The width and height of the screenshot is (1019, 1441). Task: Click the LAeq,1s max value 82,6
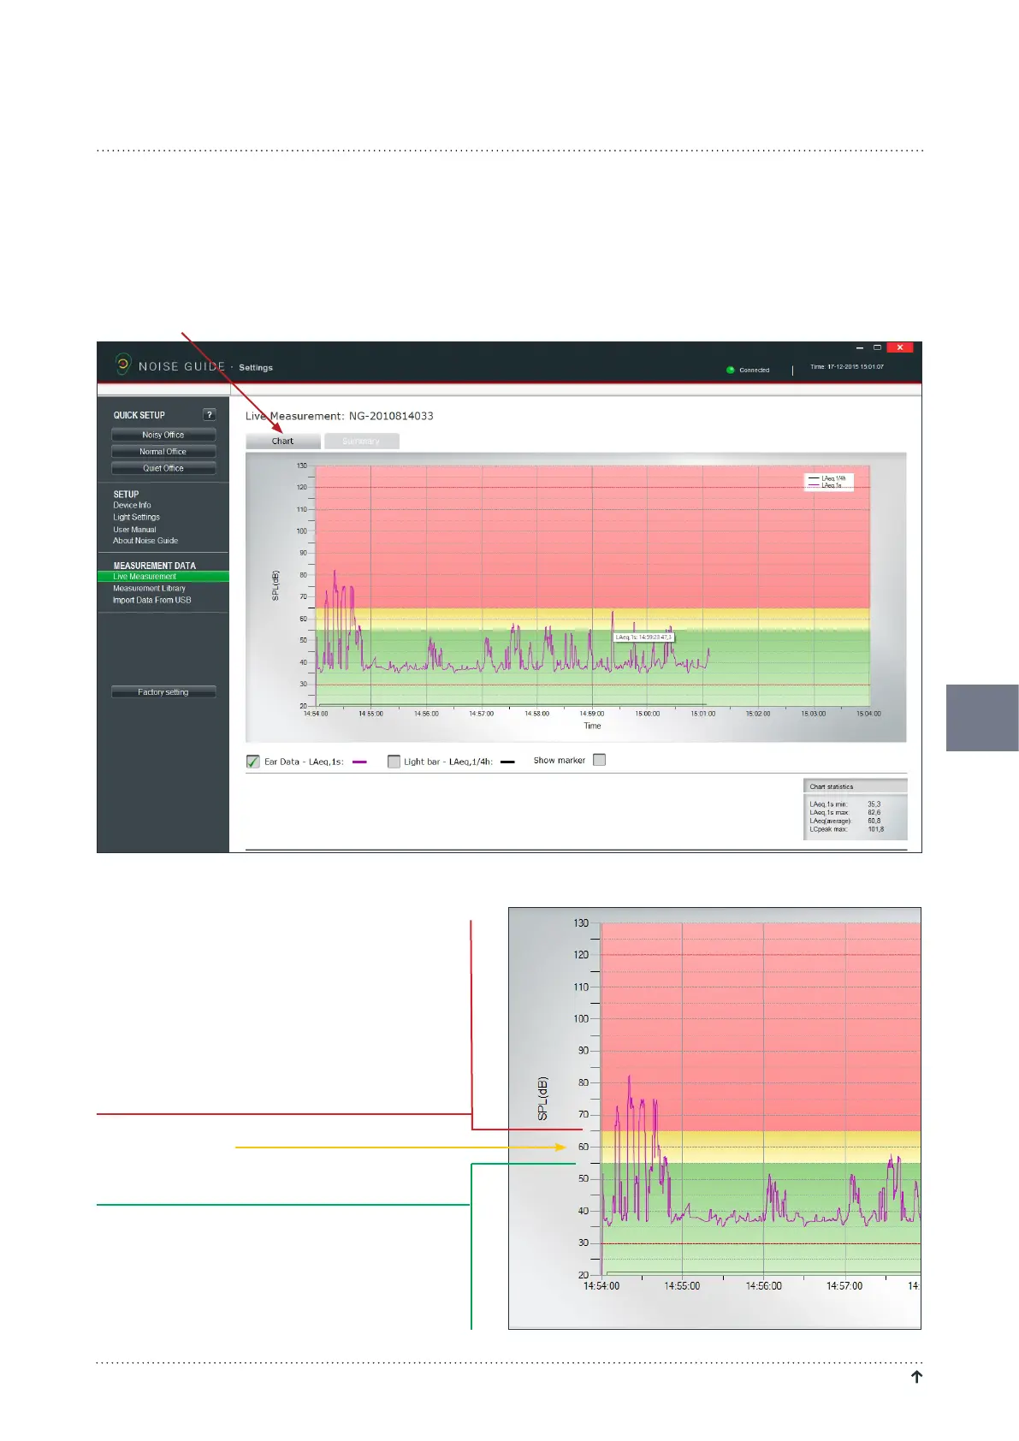[874, 812]
